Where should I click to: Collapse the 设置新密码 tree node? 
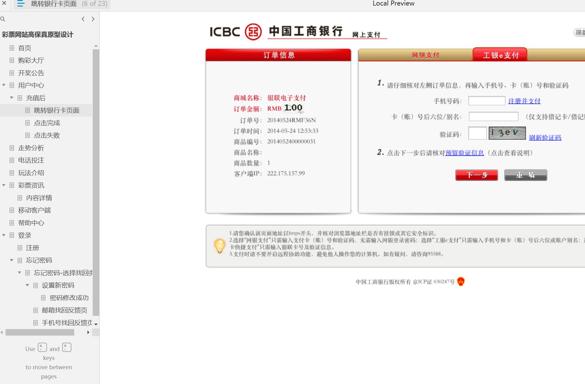coord(27,285)
